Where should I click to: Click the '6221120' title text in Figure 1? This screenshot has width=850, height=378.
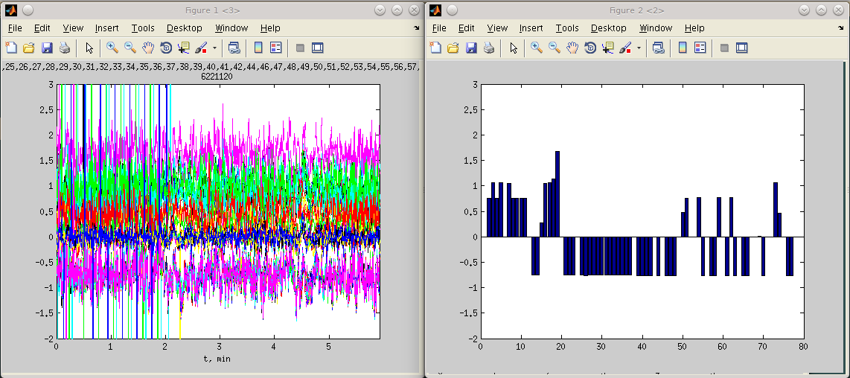(217, 77)
